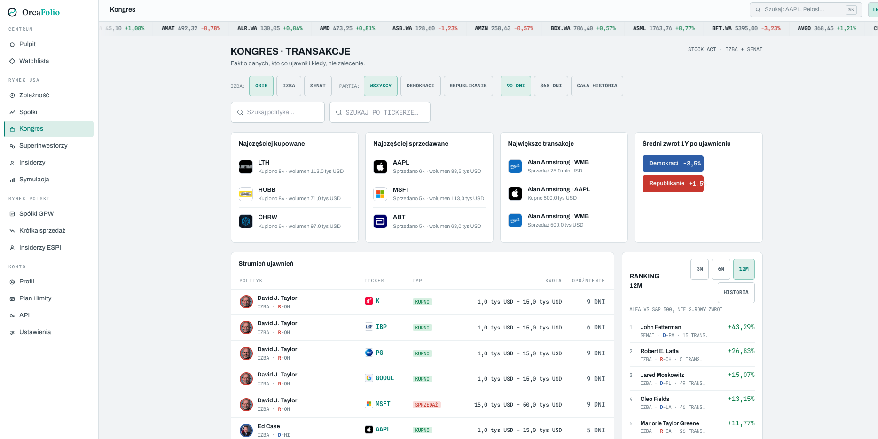Click the Ustawienia sliders icon
878x439 pixels.
(x=12, y=332)
